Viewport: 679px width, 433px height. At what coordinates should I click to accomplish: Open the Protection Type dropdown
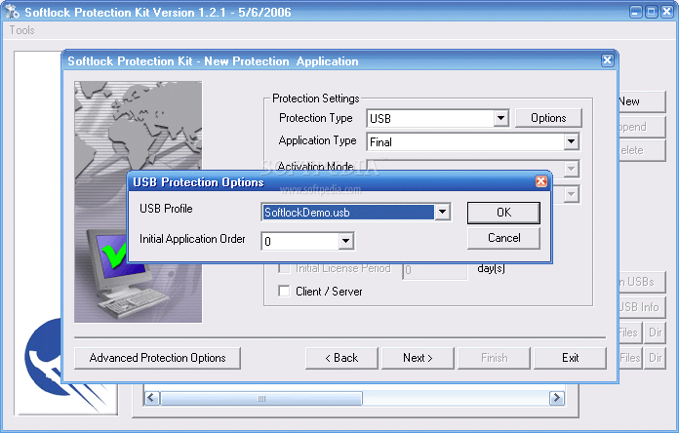(x=500, y=118)
